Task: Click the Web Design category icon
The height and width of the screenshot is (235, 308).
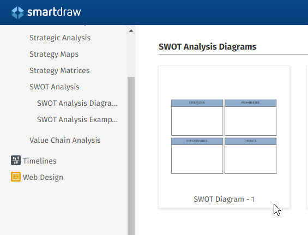Action: click(x=16, y=177)
